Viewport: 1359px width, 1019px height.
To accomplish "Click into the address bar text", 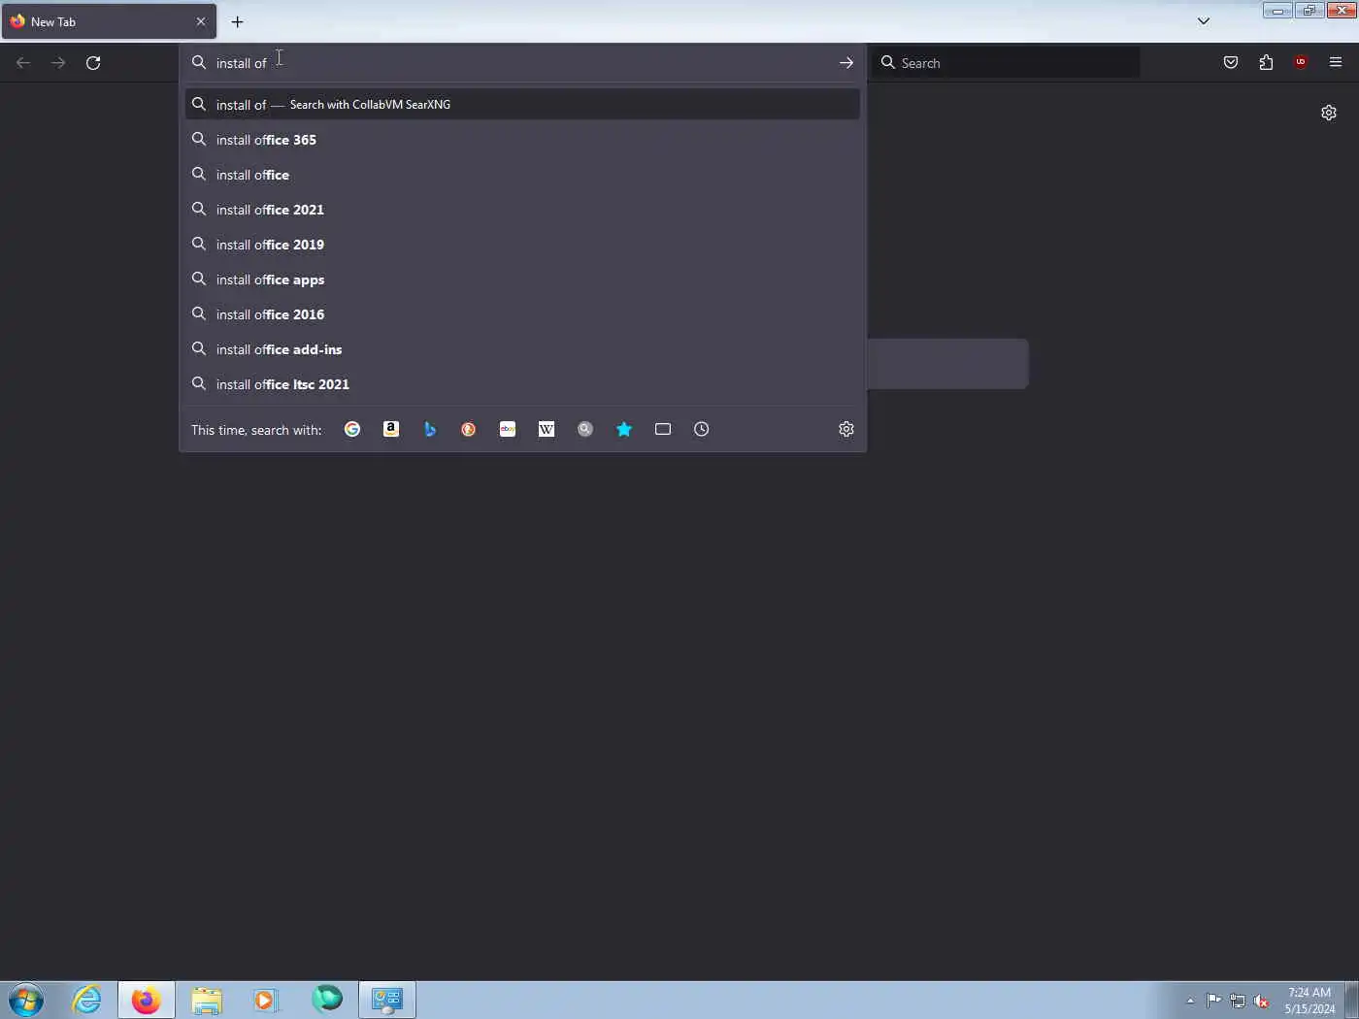I will [522, 63].
